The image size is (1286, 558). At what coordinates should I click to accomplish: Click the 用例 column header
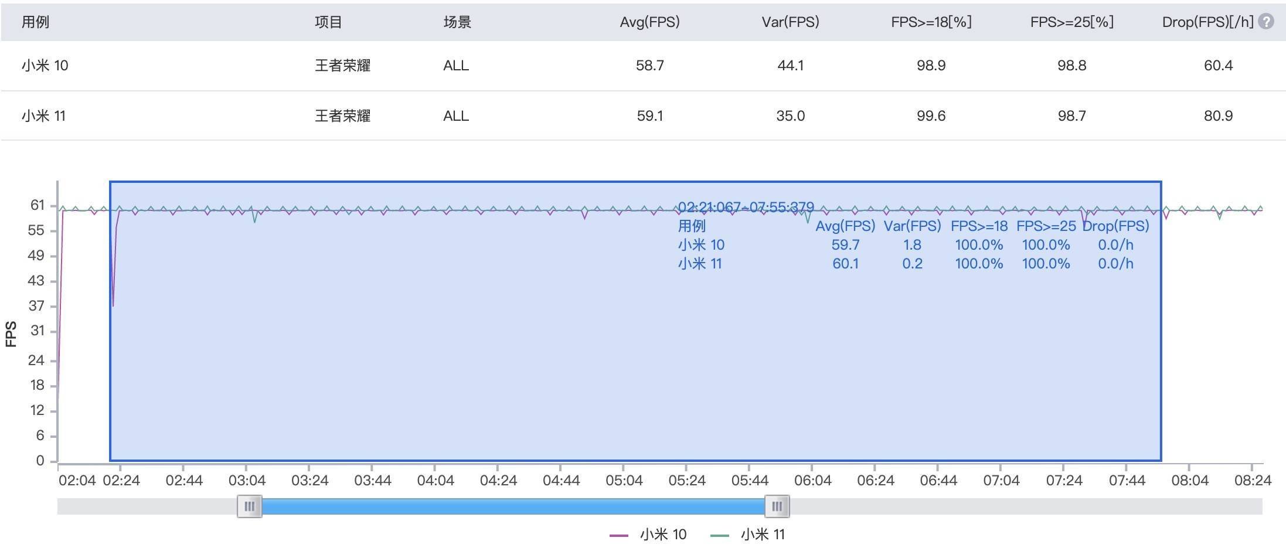point(35,22)
